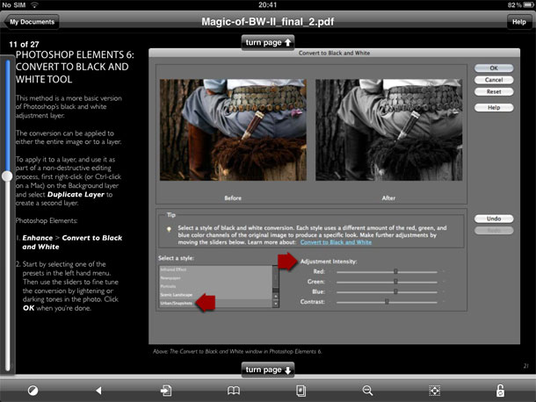Screen dimensions: 536x402
Task: Select Infrared Effect style
Action: click(215, 269)
